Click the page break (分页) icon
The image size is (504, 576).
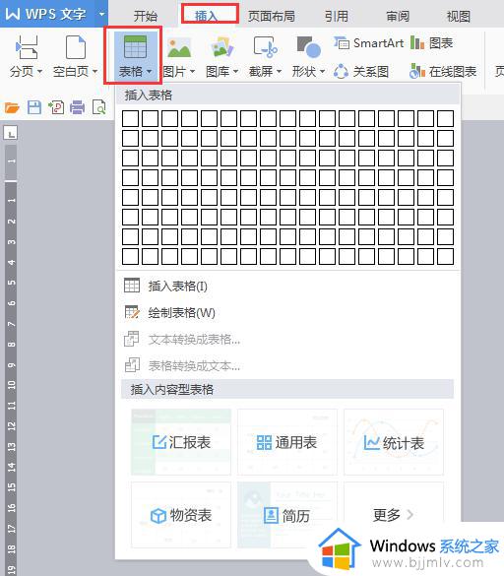pyautogui.click(x=27, y=47)
